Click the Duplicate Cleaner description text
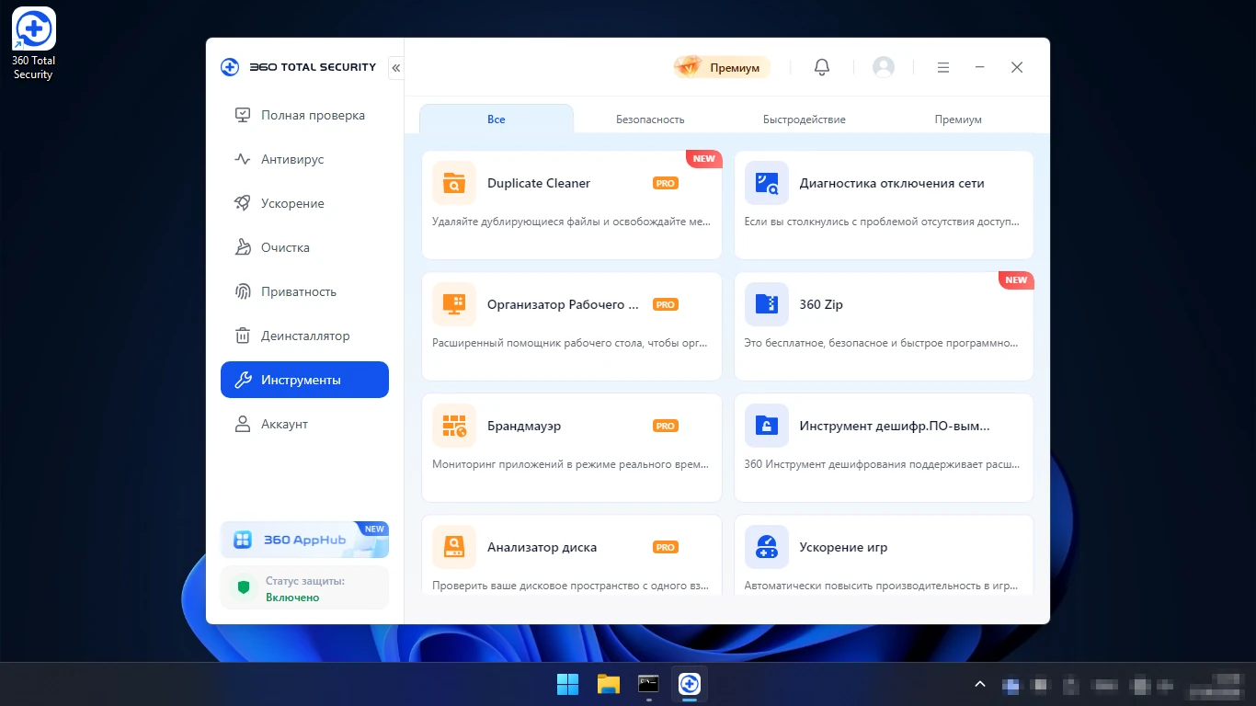 [x=571, y=222]
